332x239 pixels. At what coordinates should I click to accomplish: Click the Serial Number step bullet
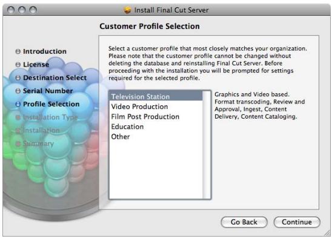click(x=18, y=91)
